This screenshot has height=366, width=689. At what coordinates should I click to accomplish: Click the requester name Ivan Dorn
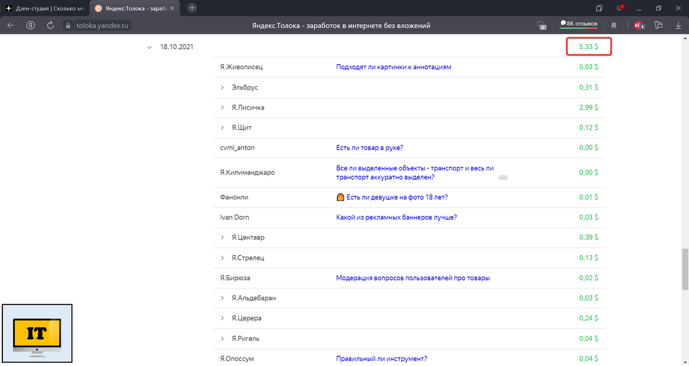click(234, 217)
